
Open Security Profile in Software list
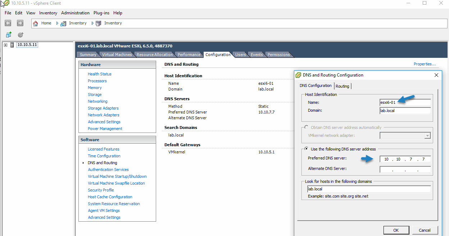101,190
